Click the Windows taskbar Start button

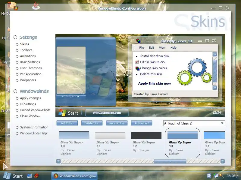coord(13,176)
